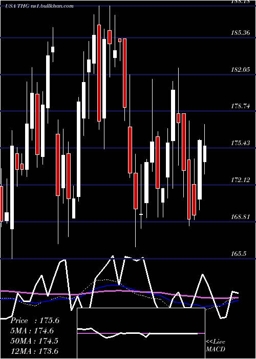This screenshot has height=359, width=256.
Task: Click the 165.5 price axis label
Action: [x=239, y=254]
